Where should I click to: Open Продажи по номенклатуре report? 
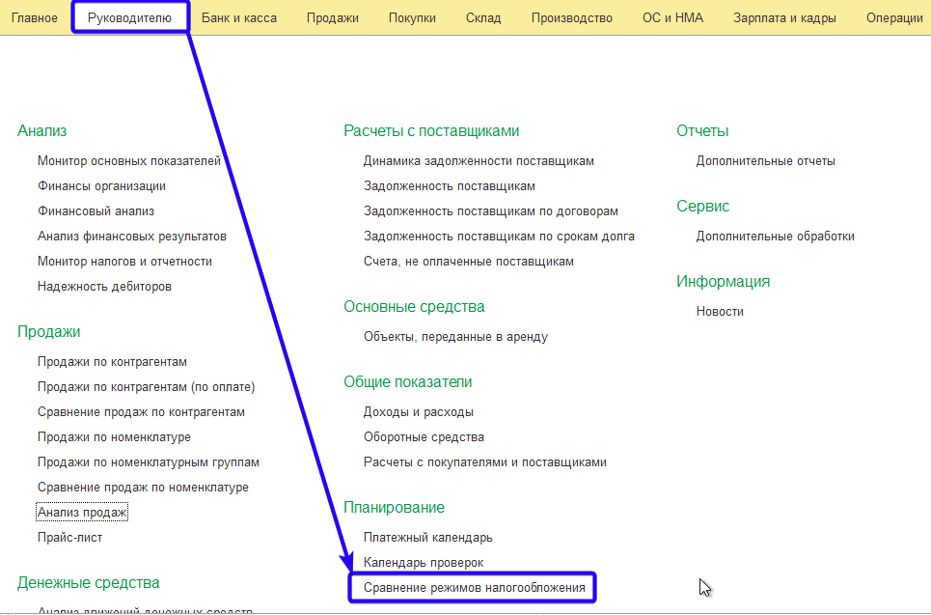pos(114,436)
